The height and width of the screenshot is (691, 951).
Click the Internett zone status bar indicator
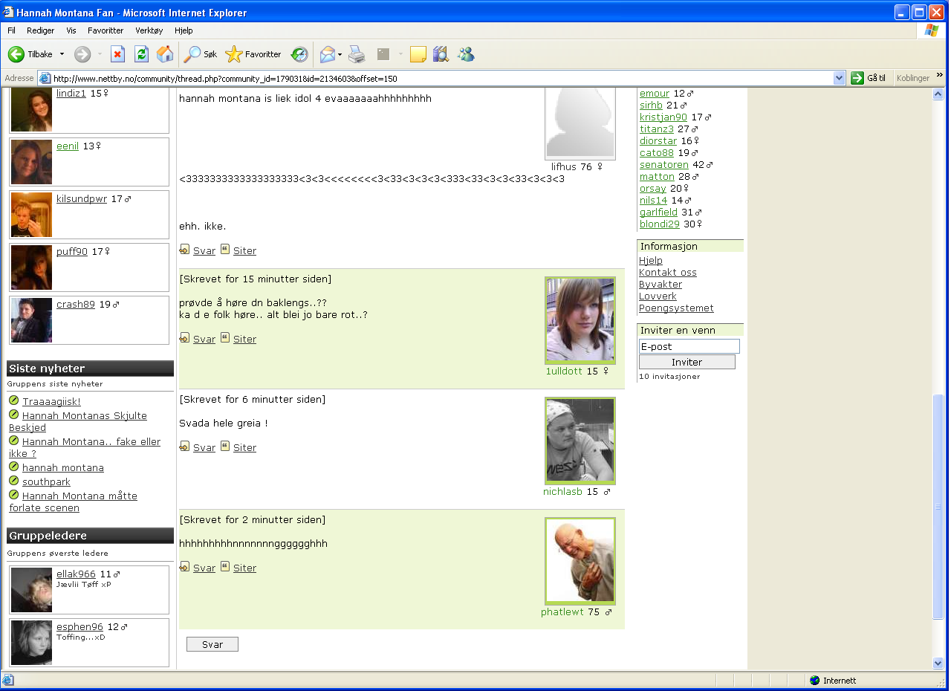833,680
